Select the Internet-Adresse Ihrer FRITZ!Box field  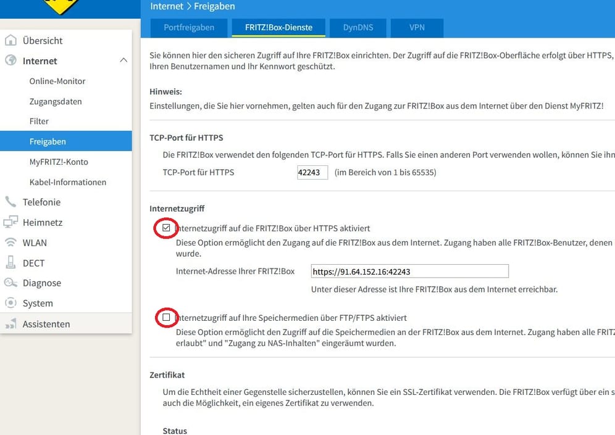(x=410, y=271)
